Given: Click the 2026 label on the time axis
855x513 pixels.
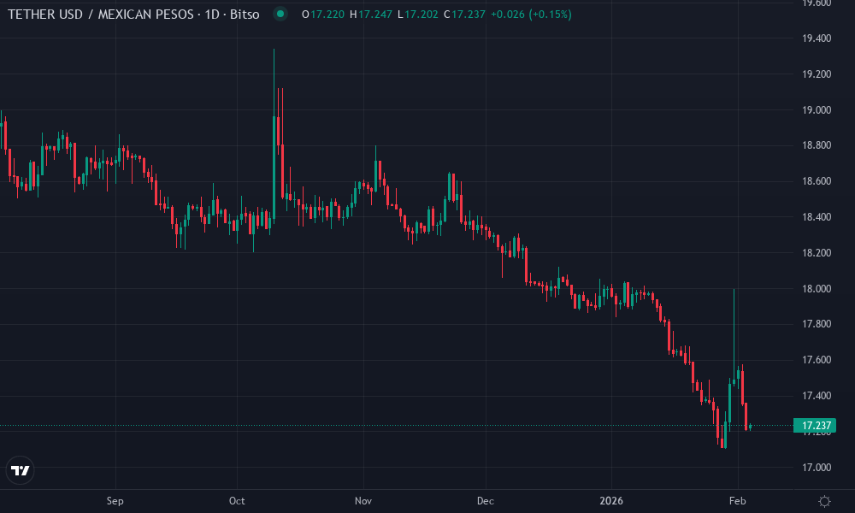Looking at the screenshot, I should point(614,501).
